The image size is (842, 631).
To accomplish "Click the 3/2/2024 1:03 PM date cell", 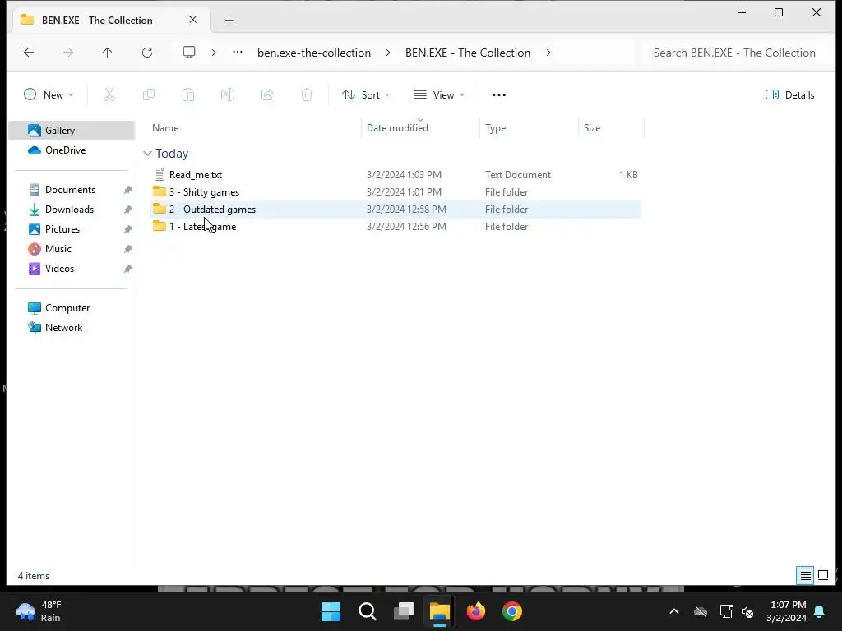I will (x=404, y=175).
